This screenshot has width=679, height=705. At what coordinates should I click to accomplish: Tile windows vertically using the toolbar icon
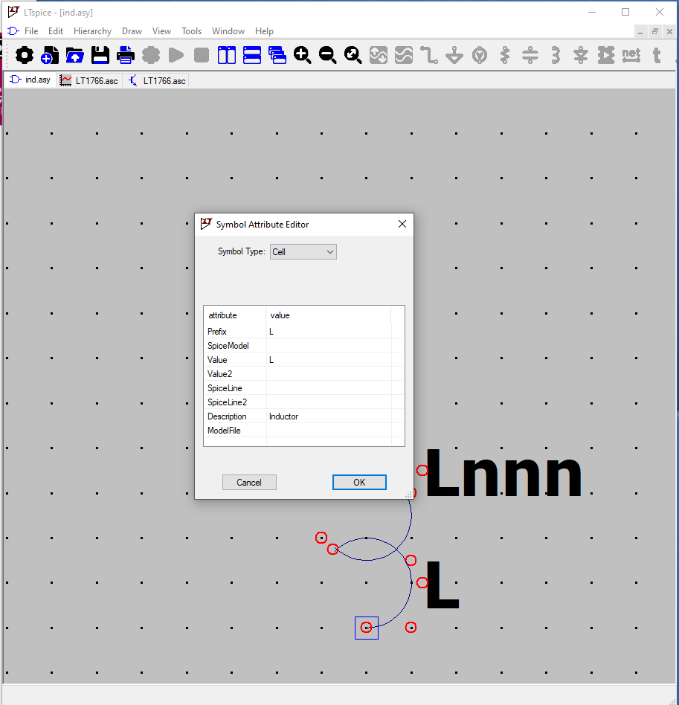click(226, 55)
